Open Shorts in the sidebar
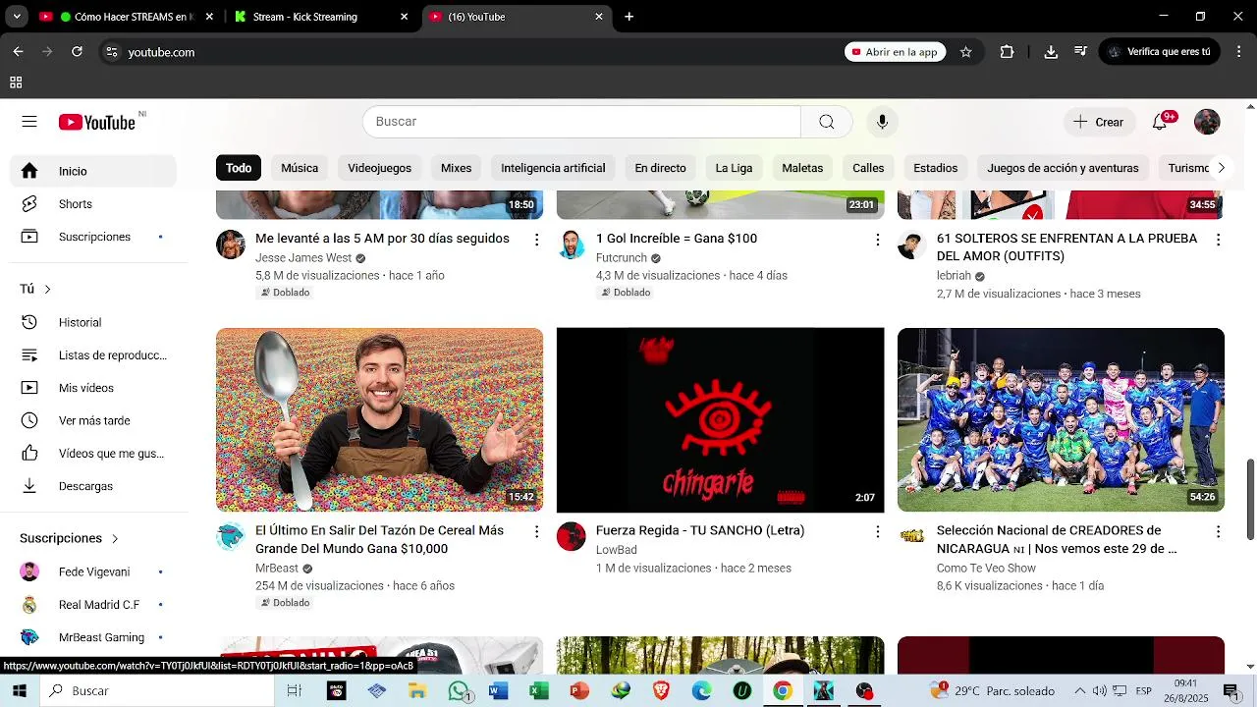Screen dimensions: 1257x707 click(x=94, y=204)
